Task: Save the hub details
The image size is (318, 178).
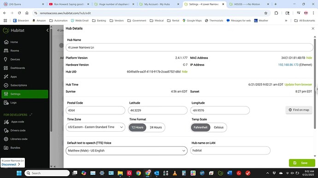Action: (302, 163)
